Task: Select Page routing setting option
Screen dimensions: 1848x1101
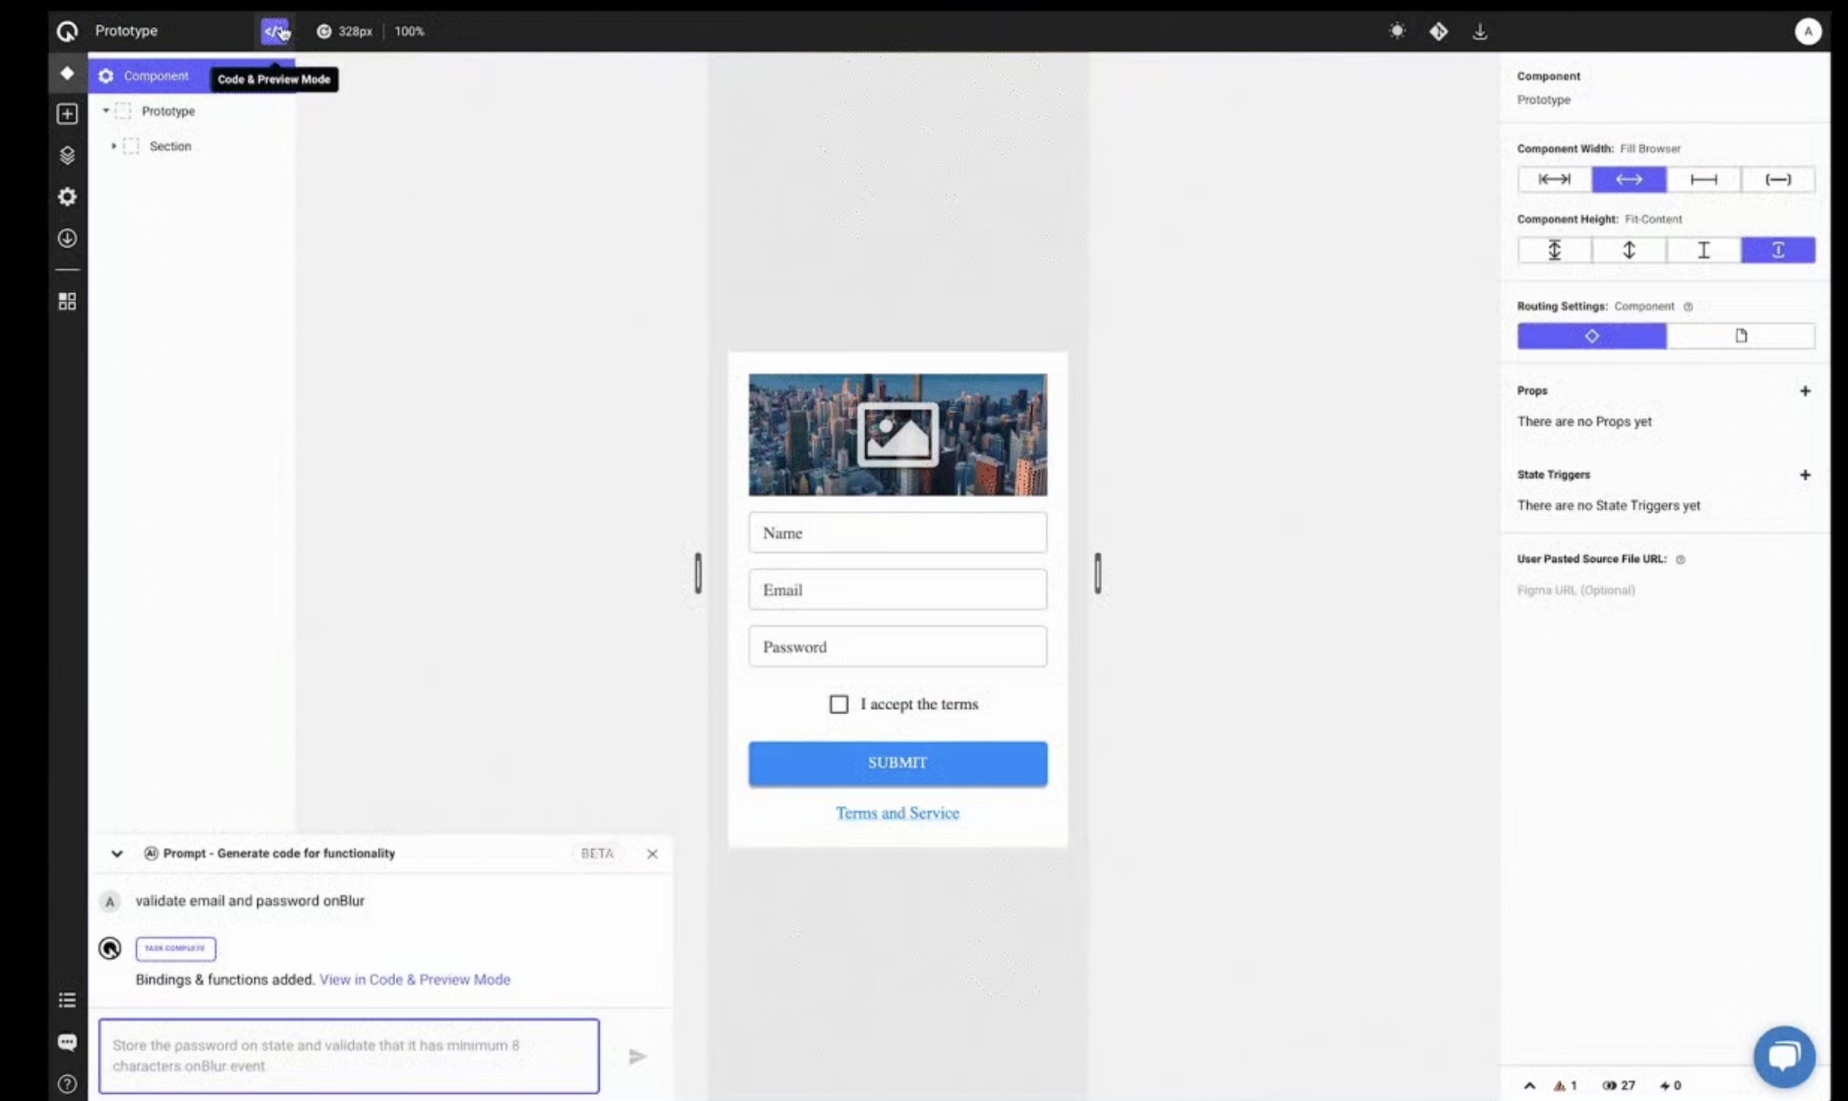Action: 1740,336
